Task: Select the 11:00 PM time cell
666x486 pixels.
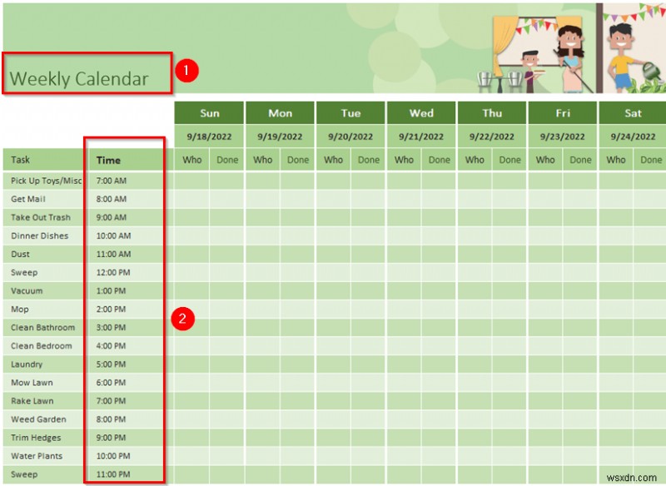Action: [112, 474]
